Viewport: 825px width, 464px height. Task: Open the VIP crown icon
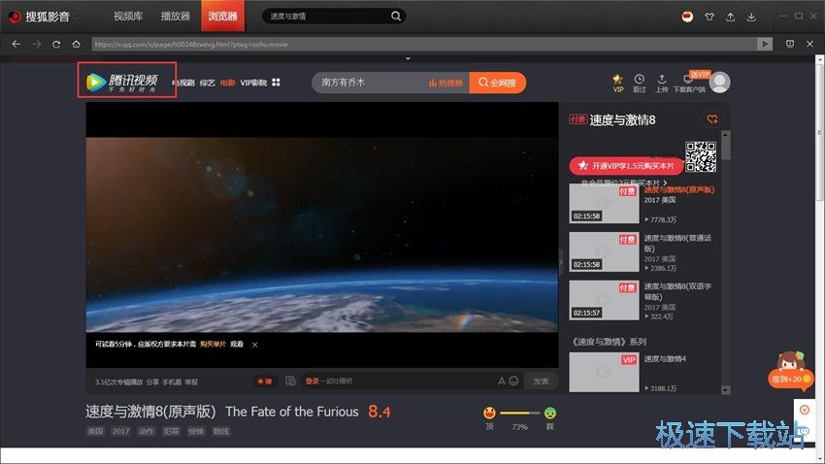(617, 83)
